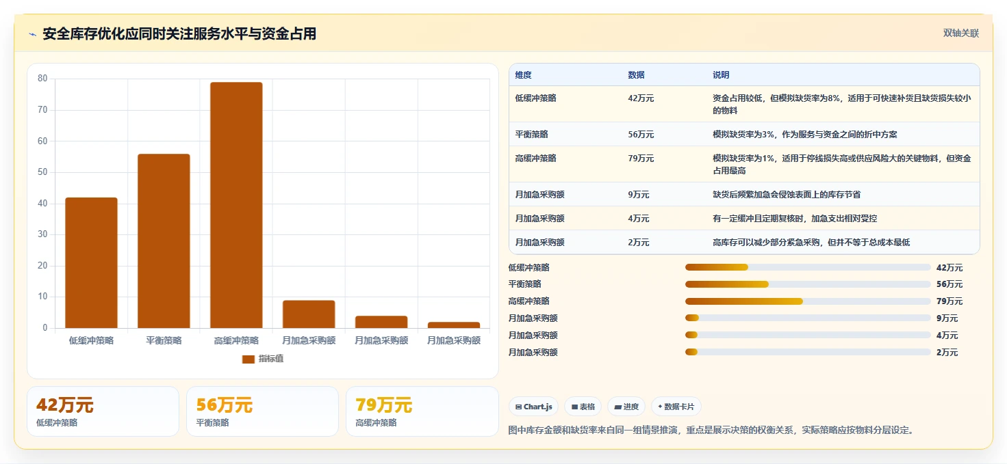This screenshot has height=464, width=1007.
Task: Click the 42万元 value beside the progress bar
Action: coord(949,267)
